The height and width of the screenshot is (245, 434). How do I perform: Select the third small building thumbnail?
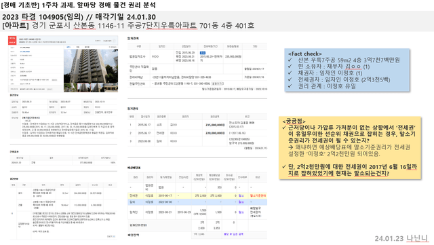coord(98,88)
